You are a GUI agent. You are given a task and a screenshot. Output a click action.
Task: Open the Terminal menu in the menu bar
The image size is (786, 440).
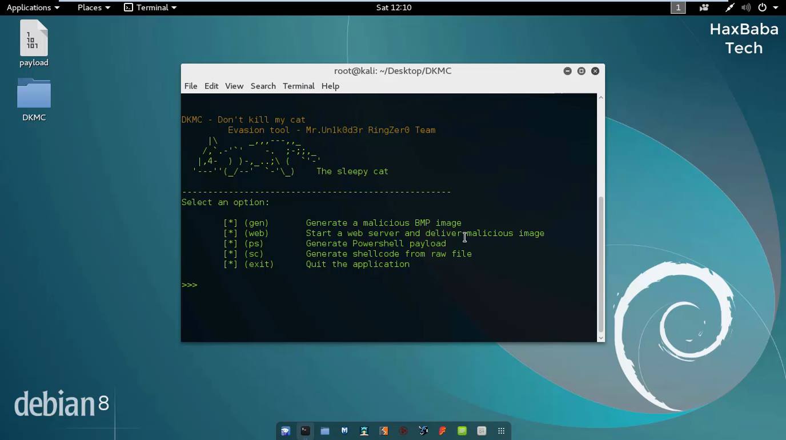point(299,86)
